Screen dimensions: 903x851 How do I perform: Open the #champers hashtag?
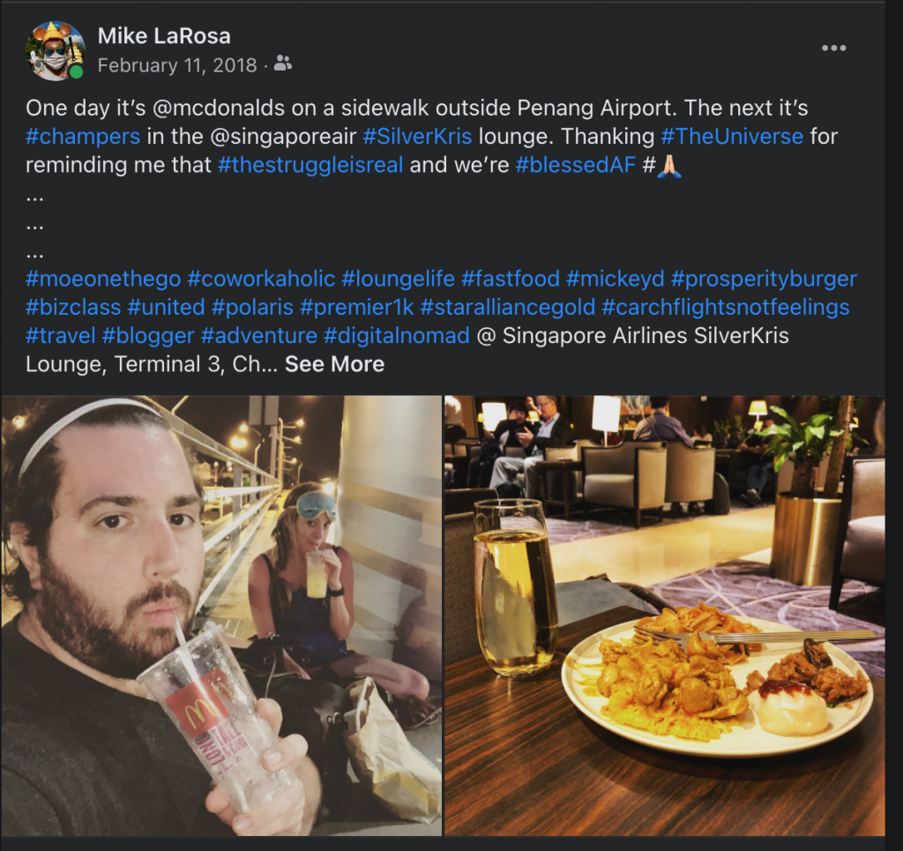click(x=83, y=137)
